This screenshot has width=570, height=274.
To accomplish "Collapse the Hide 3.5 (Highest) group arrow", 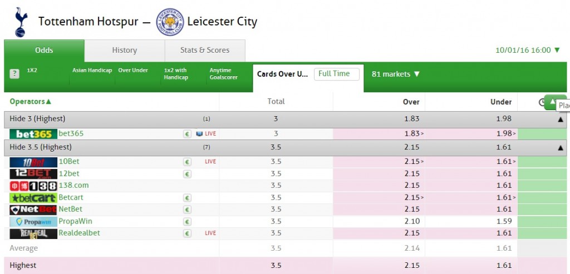I will click(561, 148).
